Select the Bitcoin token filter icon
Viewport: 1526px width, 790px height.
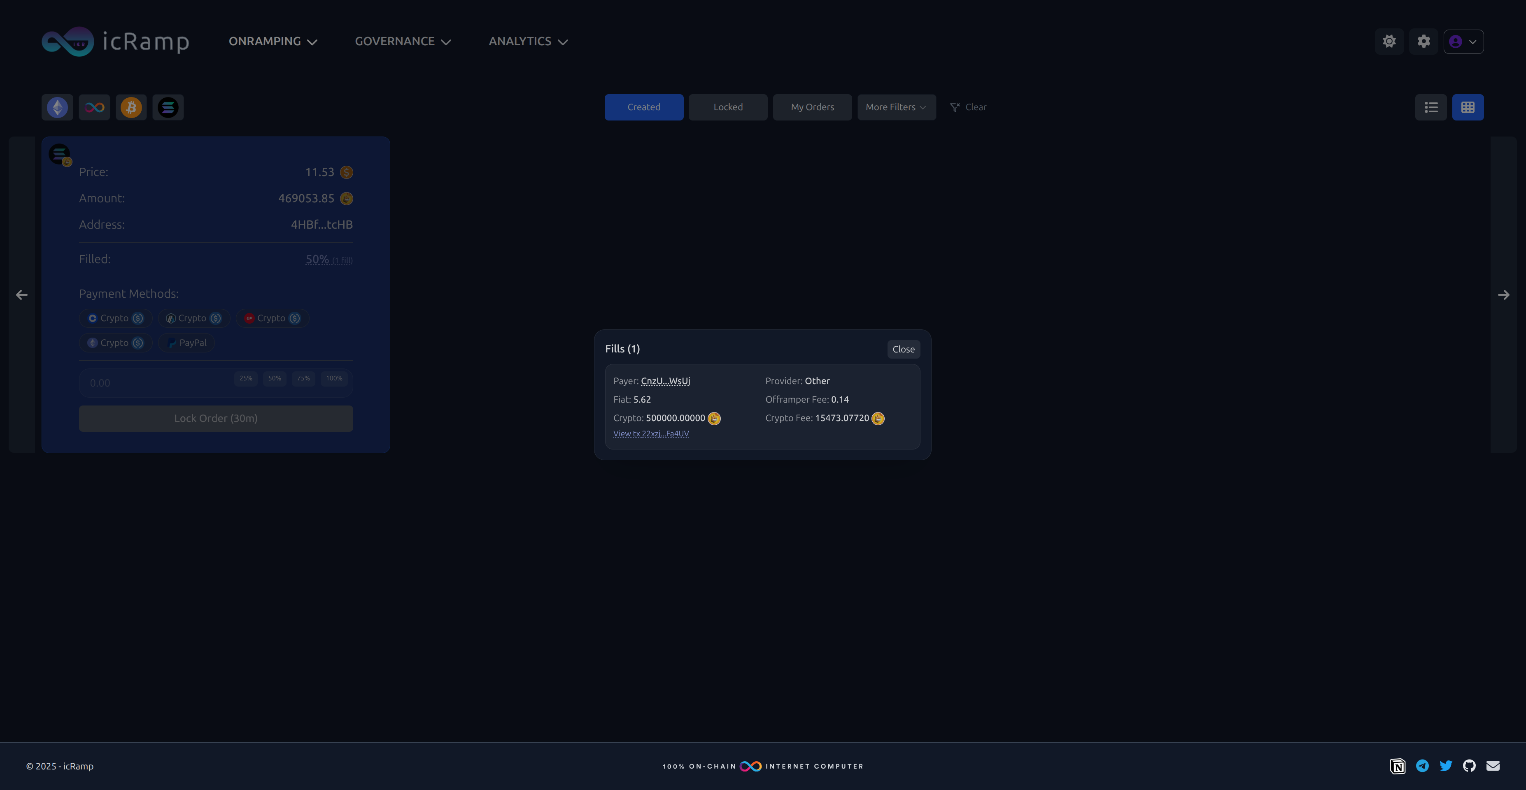coord(131,107)
